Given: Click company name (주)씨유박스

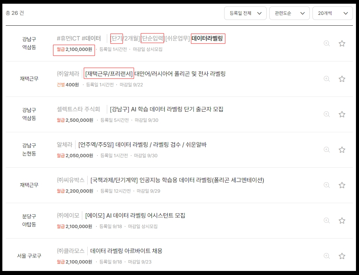Looking at the screenshot, I should point(70,180).
